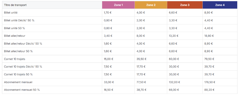Viewport: 239px width, 95px height.
Task: Click the Carnet 10 trajets row label
Action: [x=15, y=59]
